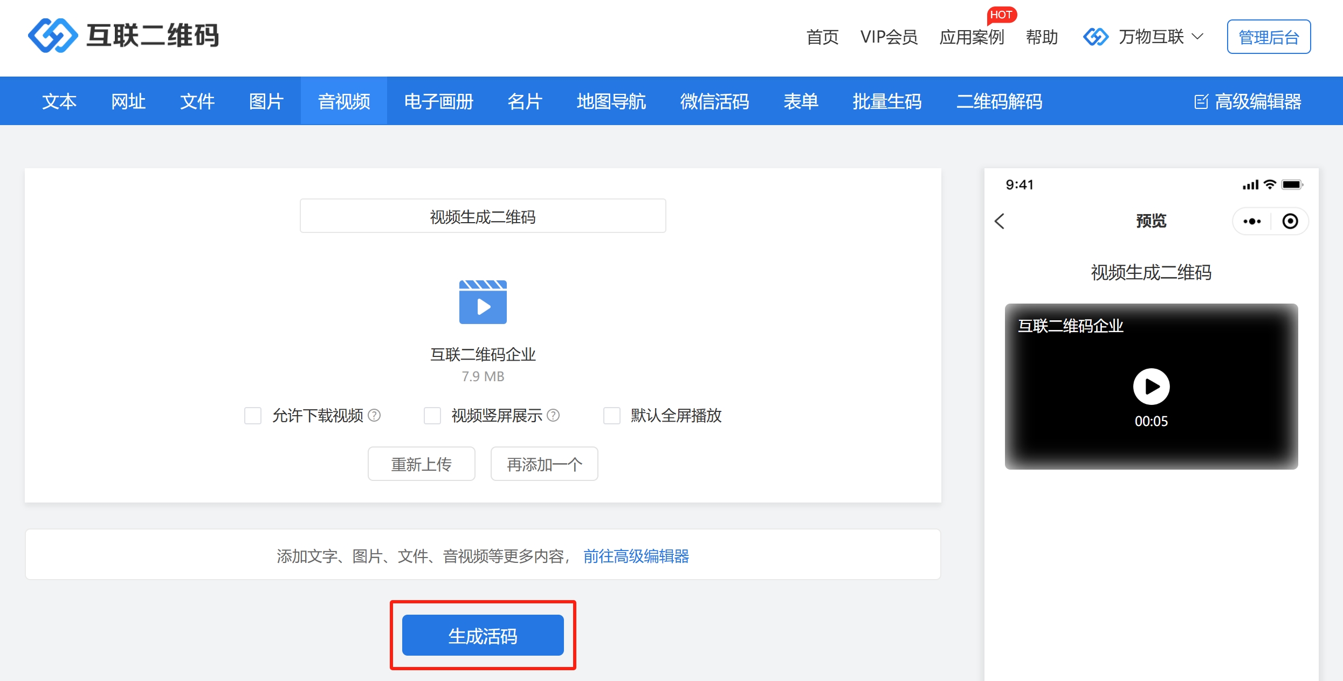Viewport: 1343px width, 681px height.
Task: Open the 地图导航 tab
Action: [x=611, y=101]
